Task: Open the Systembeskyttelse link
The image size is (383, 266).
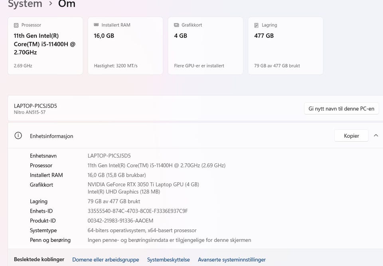Action: click(168, 260)
